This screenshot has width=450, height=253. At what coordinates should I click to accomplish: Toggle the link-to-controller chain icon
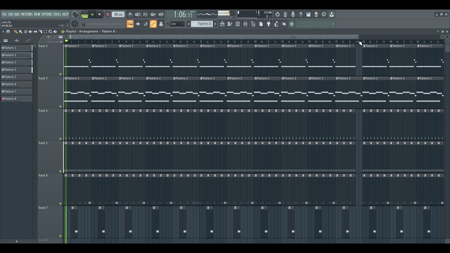click(153, 24)
